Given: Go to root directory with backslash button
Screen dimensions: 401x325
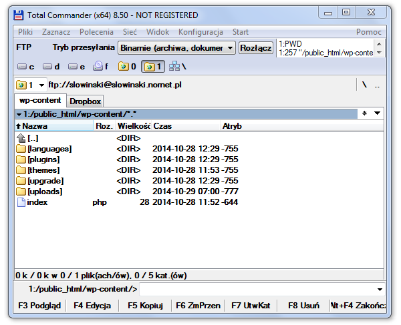Looking at the screenshot, I should coord(364,85).
